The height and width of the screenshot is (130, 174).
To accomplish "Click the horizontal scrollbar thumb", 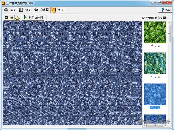I will 155,125.
